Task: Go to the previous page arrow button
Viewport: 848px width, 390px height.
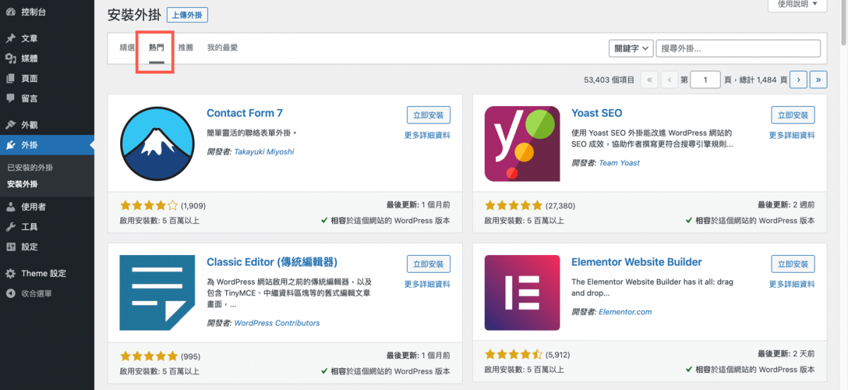Action: pyautogui.click(x=669, y=80)
